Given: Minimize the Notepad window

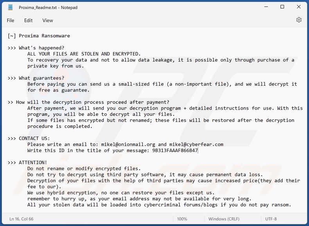Looking at the screenshot, I should coord(266,7).
